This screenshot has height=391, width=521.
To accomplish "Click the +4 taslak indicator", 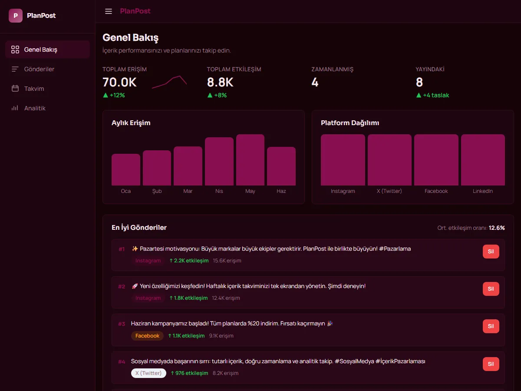I will pos(432,95).
